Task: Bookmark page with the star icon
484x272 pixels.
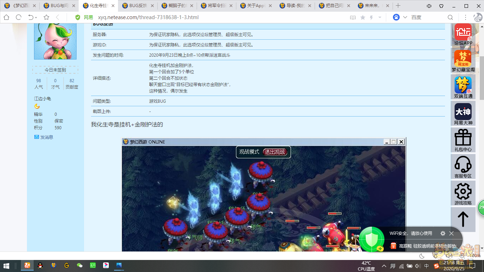Action: click(46, 17)
